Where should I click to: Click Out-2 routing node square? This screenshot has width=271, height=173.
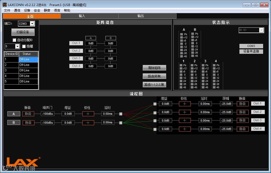[x=155, y=113]
